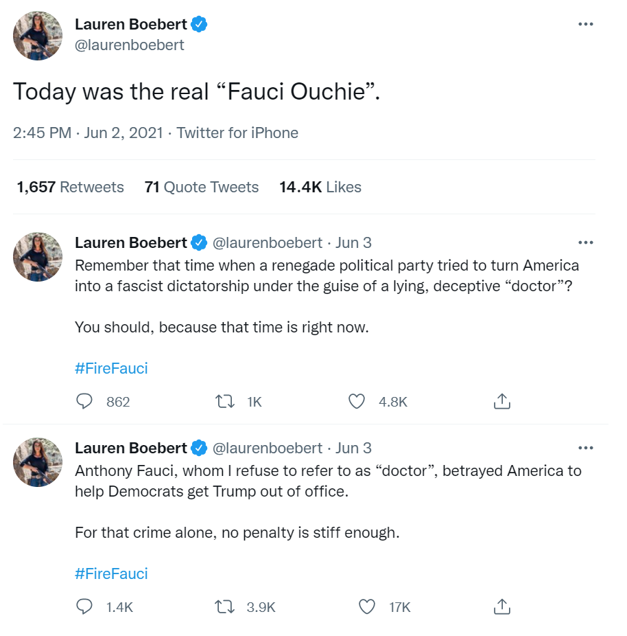Like the tweet with 4.8K likes
The image size is (627, 636).
click(x=357, y=401)
